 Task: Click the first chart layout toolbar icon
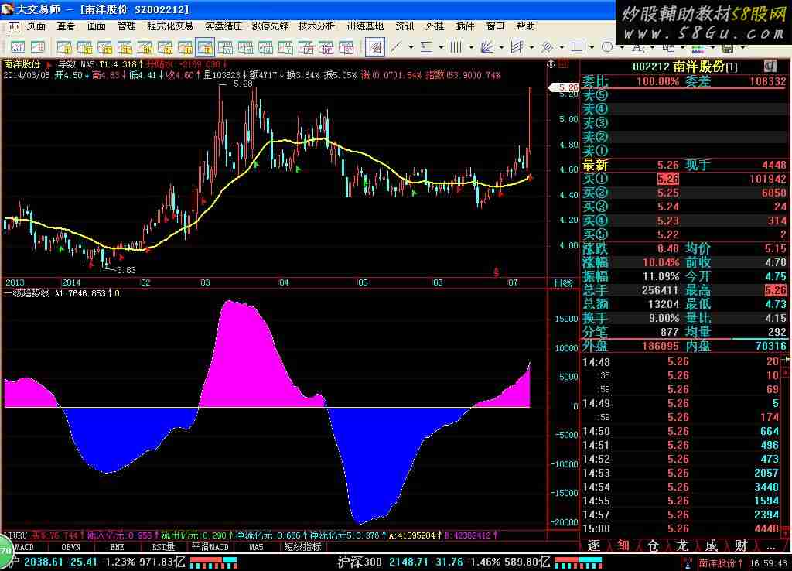[x=18, y=47]
